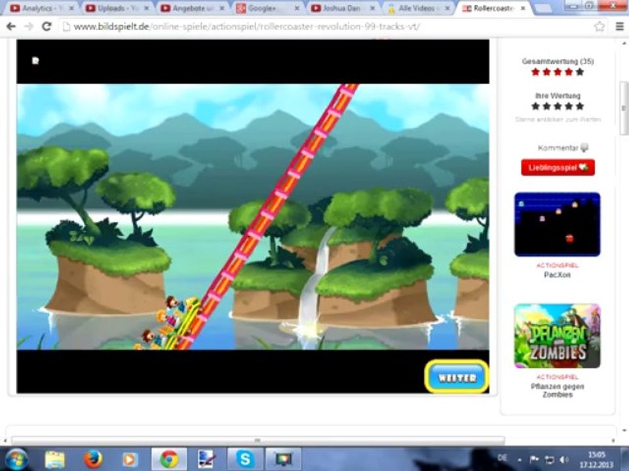Click the monitor taskbar icon
The image size is (629, 471).
(x=283, y=459)
